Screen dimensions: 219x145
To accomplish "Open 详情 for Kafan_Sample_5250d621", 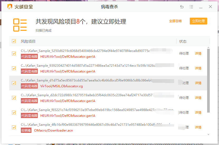I will tap(198, 54).
